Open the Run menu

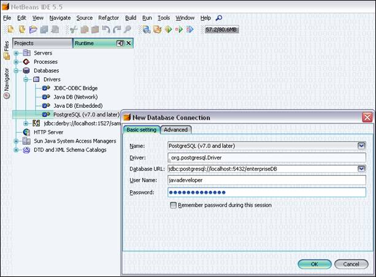(147, 18)
